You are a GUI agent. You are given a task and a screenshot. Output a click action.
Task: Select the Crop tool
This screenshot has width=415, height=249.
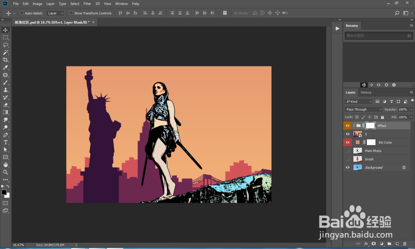5,60
